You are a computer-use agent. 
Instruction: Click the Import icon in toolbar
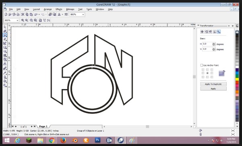click(50, 14)
